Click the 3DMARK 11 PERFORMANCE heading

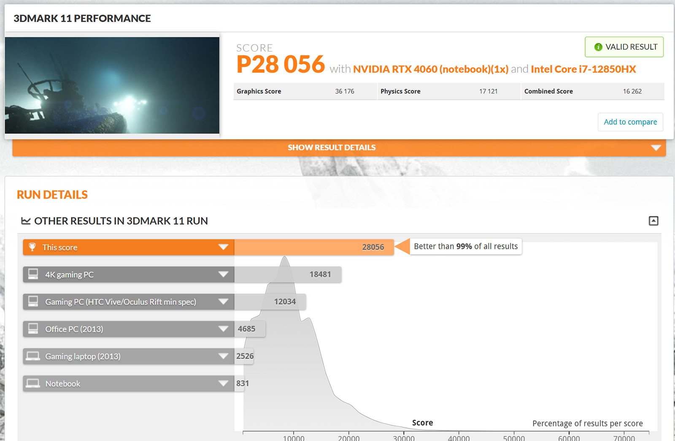[82, 19]
